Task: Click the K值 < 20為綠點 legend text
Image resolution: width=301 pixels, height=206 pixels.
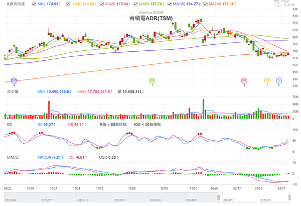Action: point(147,125)
